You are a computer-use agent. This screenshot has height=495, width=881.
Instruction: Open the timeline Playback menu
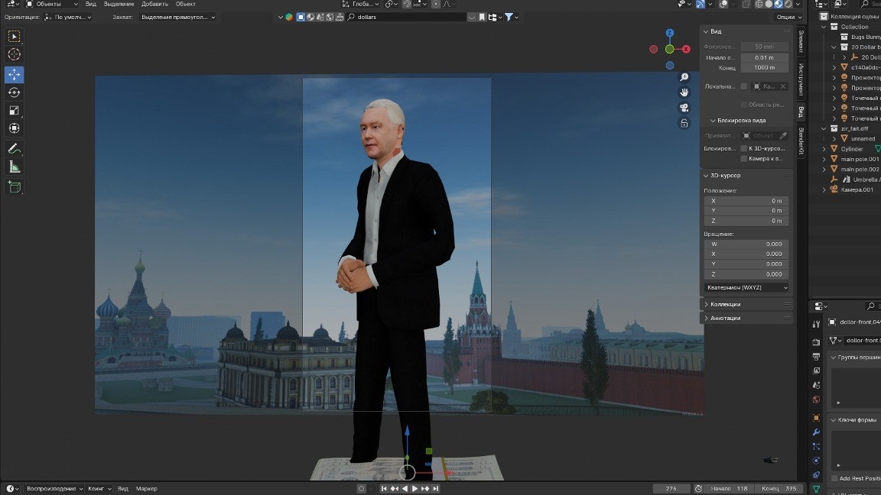54,489
